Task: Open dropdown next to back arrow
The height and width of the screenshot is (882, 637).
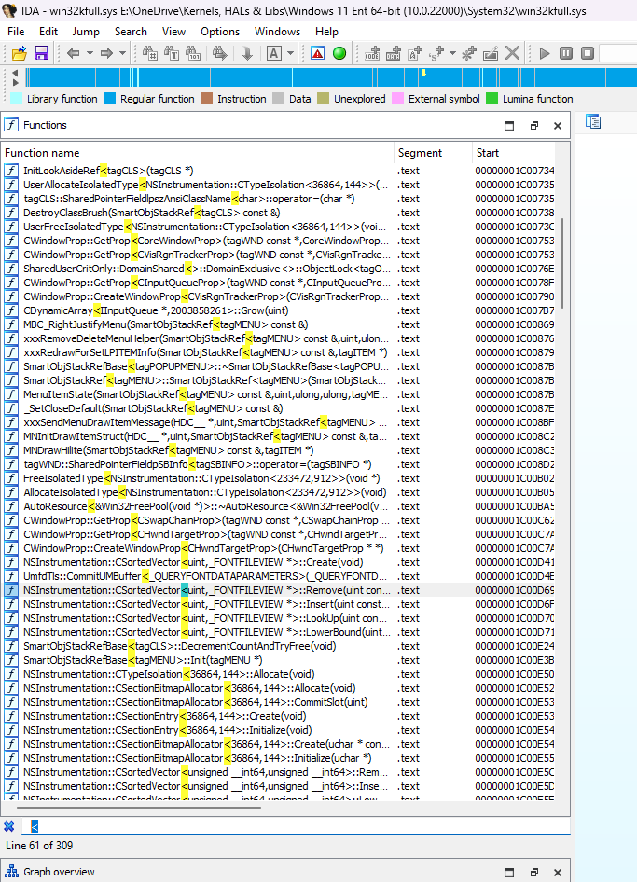Action: [89, 53]
